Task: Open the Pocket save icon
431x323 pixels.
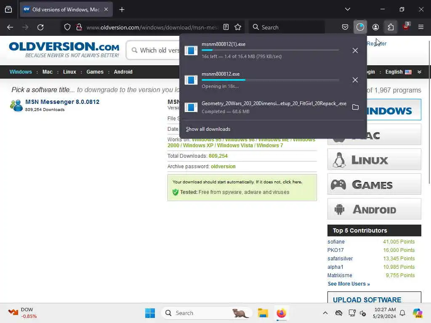Action: pos(345,27)
